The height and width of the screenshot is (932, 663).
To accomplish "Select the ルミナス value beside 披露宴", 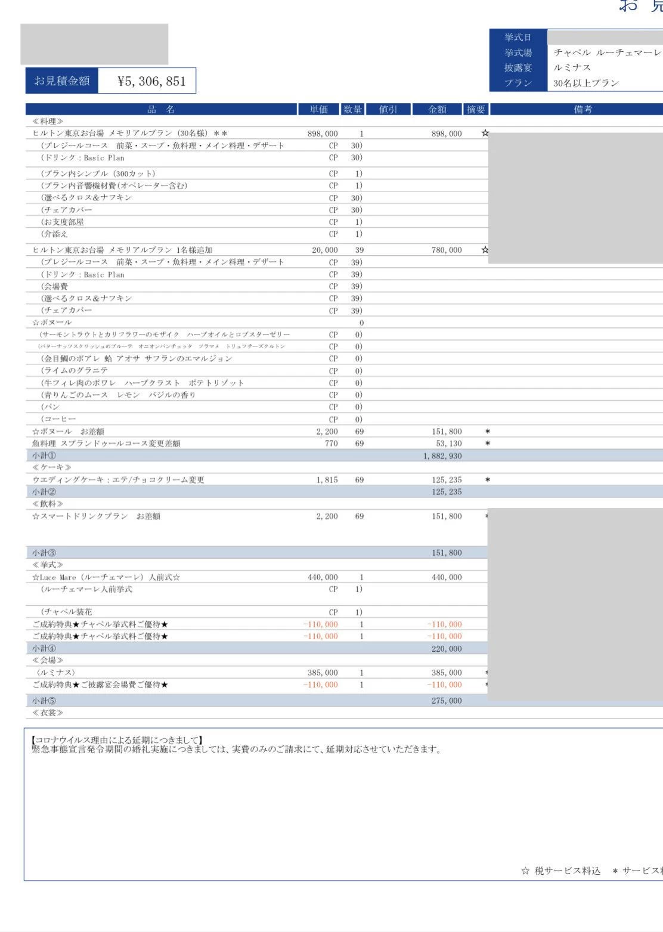I will click(572, 68).
